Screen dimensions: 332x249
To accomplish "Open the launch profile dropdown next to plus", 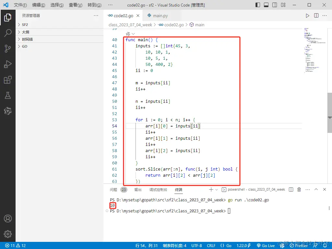I will 216,190.
